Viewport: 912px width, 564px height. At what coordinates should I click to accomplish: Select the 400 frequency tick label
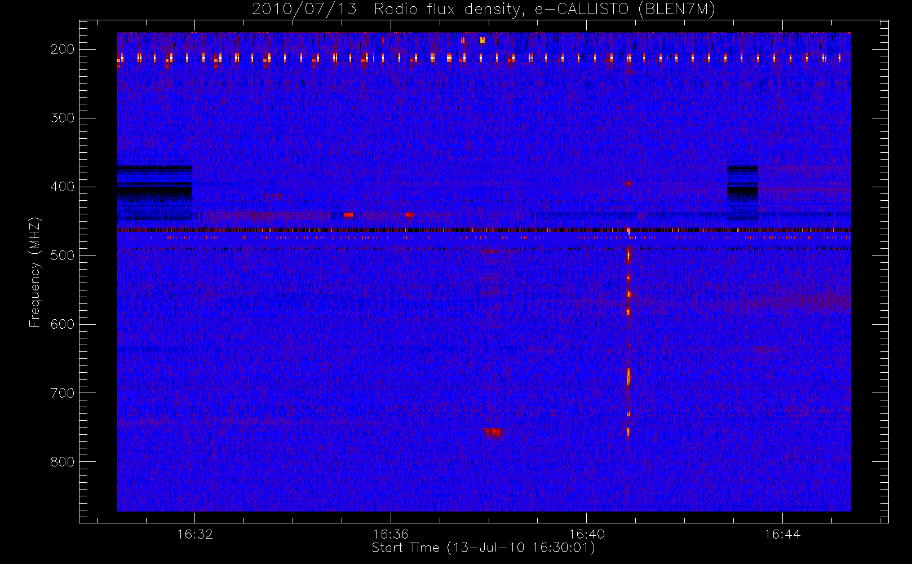[63, 187]
